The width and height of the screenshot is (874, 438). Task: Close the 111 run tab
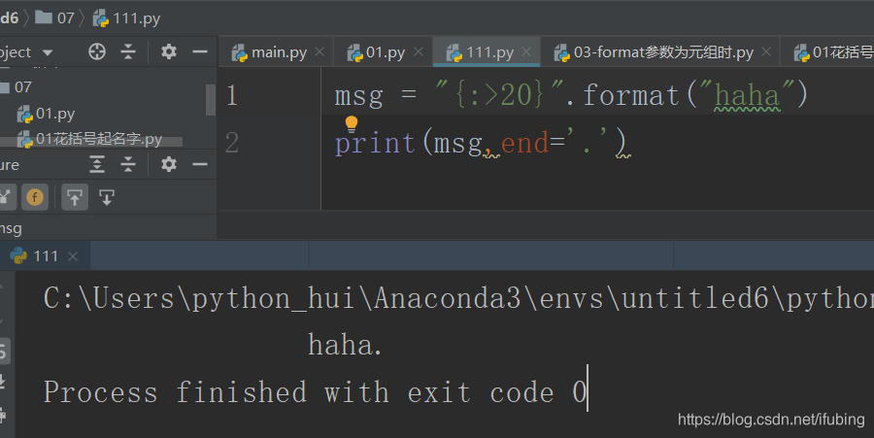(x=73, y=256)
